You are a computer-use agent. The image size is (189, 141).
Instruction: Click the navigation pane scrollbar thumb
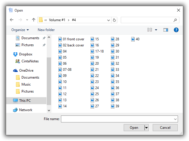49,81
